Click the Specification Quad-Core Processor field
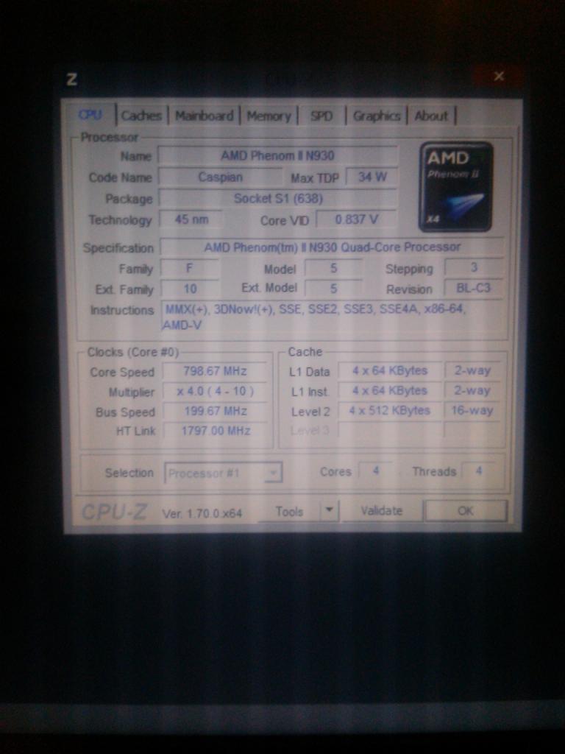 (x=332, y=247)
